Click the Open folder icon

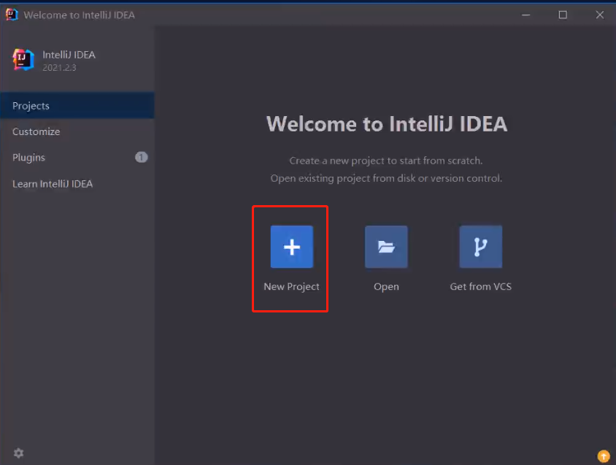click(x=386, y=247)
